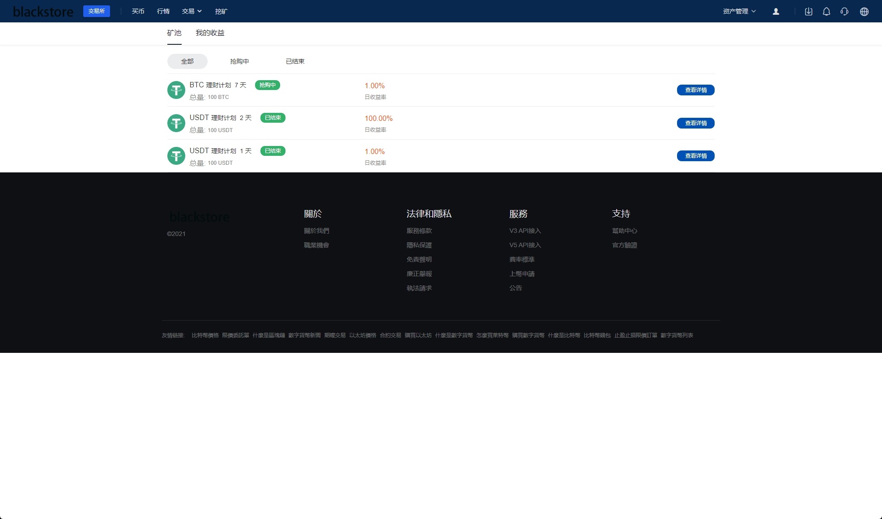Open the 行情 menu item
This screenshot has width=882, height=519.
coord(163,11)
